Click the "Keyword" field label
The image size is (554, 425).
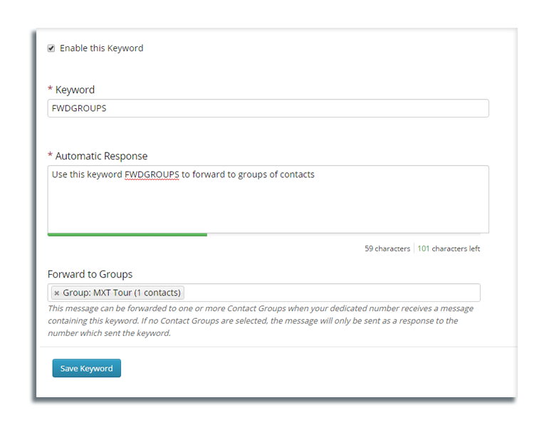point(75,90)
